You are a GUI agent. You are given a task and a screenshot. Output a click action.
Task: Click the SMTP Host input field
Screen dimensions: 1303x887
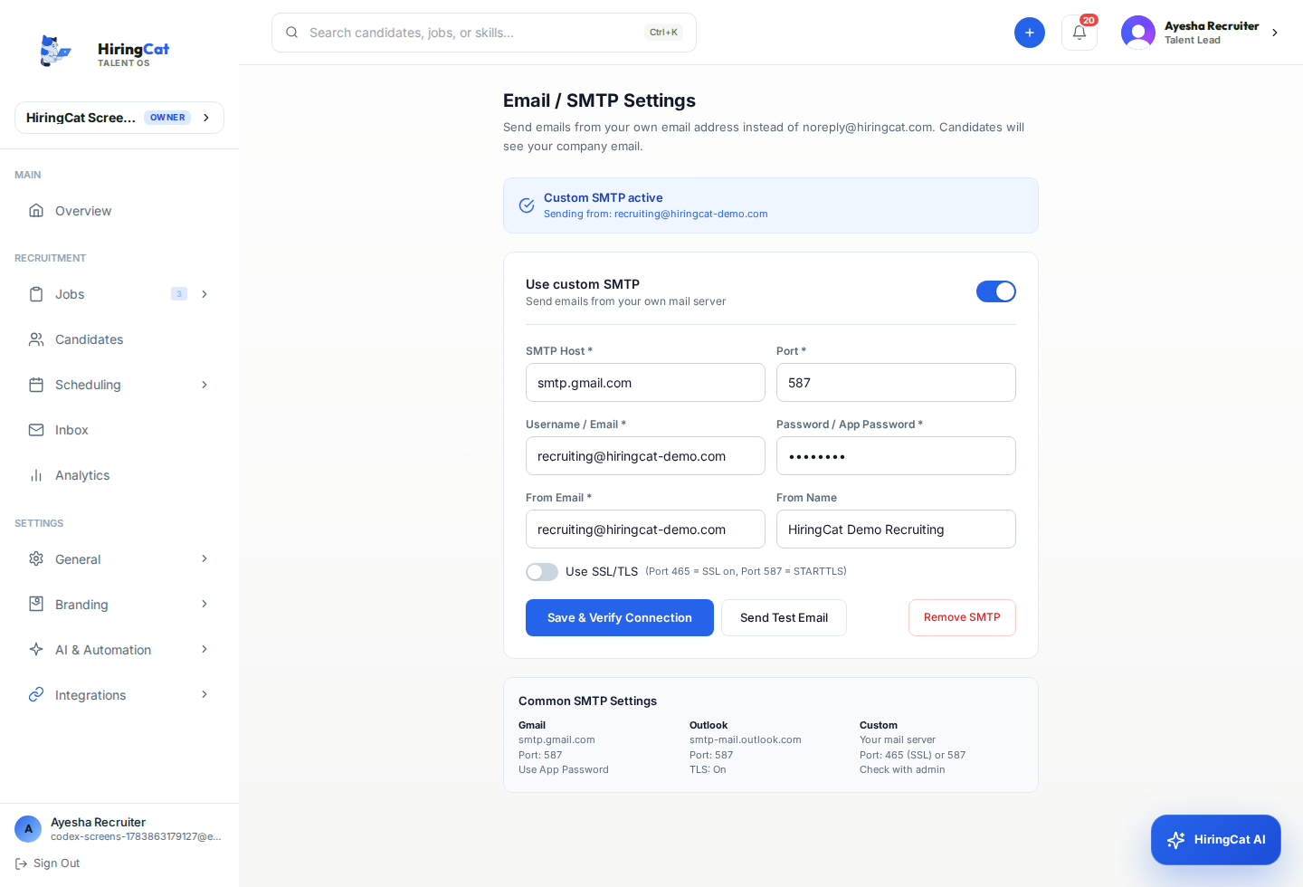coord(645,383)
